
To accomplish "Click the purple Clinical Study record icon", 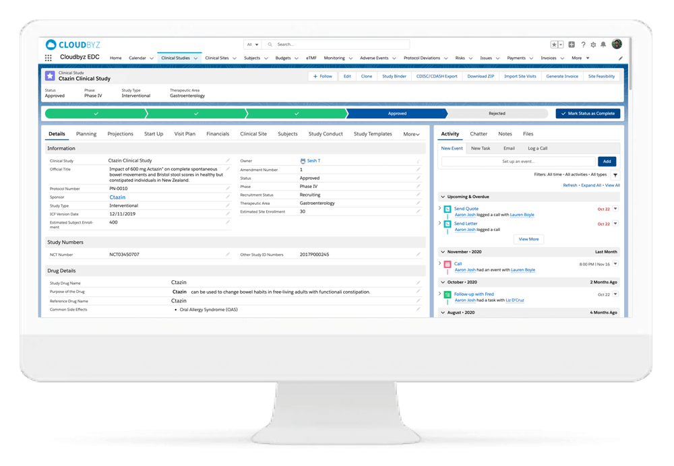I will point(50,76).
